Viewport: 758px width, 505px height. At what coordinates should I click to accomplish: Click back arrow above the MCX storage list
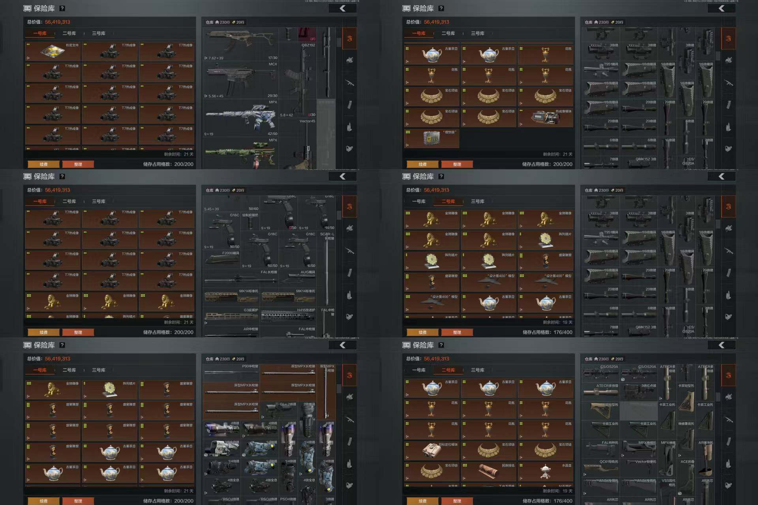point(342,8)
